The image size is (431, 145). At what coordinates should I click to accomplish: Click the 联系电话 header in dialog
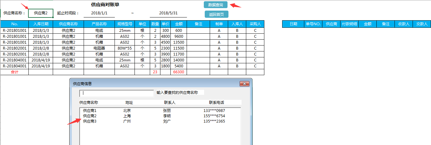coord(217,103)
